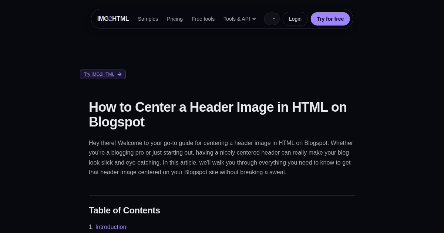Expand the Tools & API dropdown

(x=240, y=19)
